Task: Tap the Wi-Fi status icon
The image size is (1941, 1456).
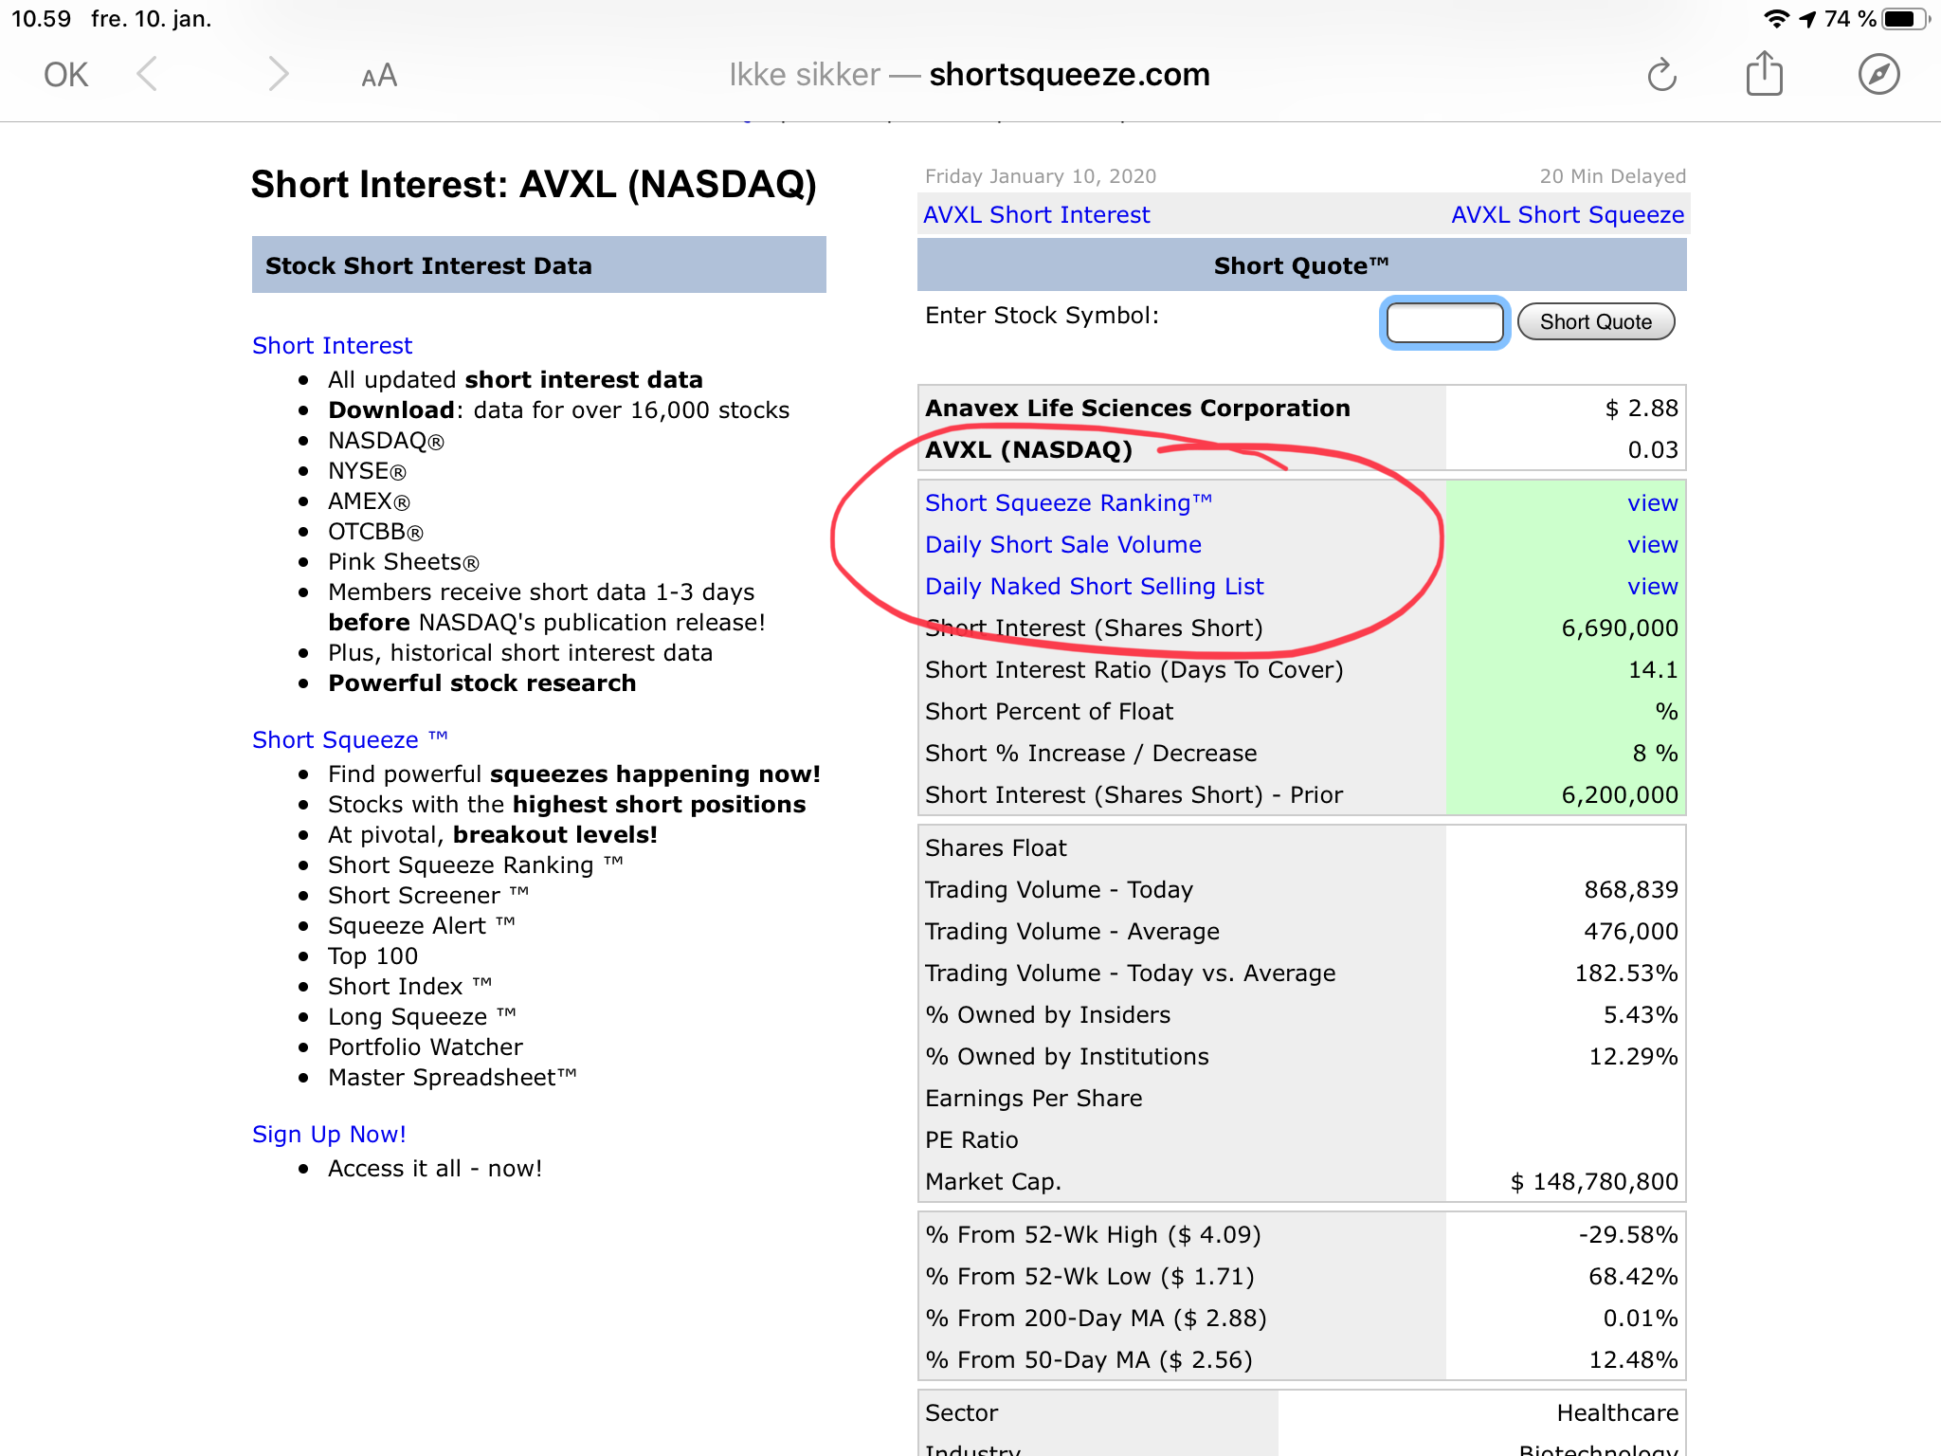Action: tap(1775, 19)
